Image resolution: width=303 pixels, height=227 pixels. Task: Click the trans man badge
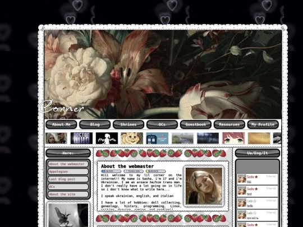tap(134, 171)
